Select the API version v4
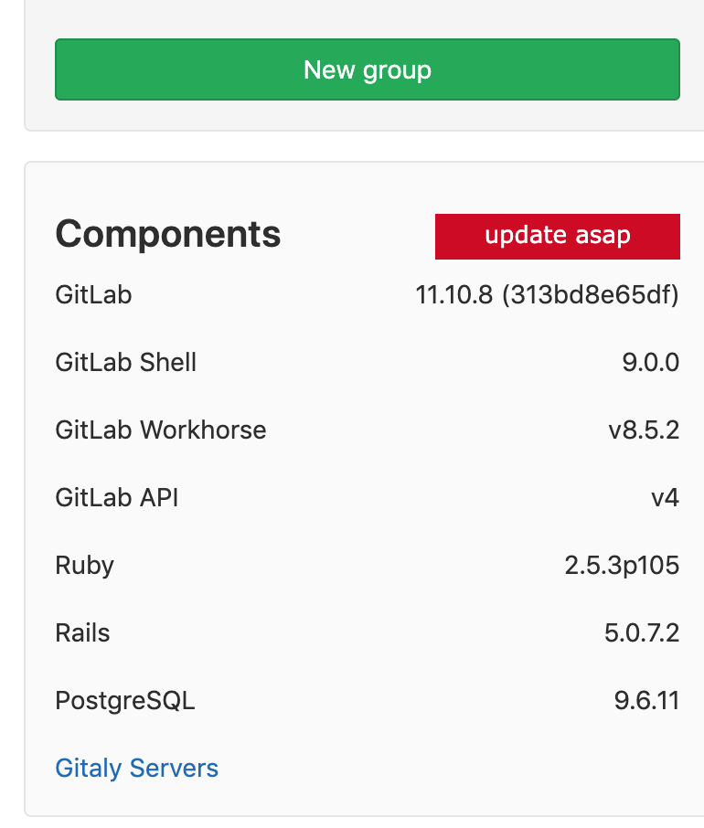 click(x=667, y=497)
